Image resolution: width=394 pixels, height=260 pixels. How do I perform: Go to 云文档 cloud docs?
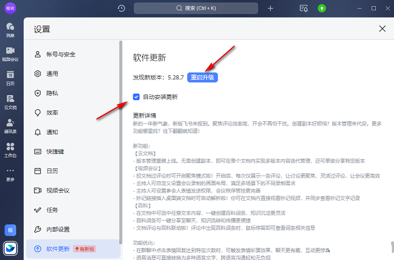click(x=10, y=101)
